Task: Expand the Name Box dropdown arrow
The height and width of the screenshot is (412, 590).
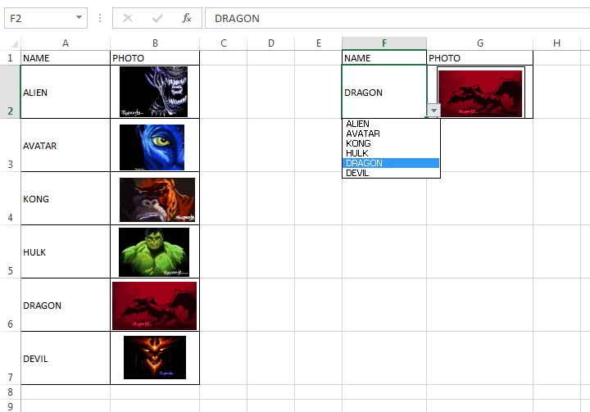Action: [x=79, y=17]
